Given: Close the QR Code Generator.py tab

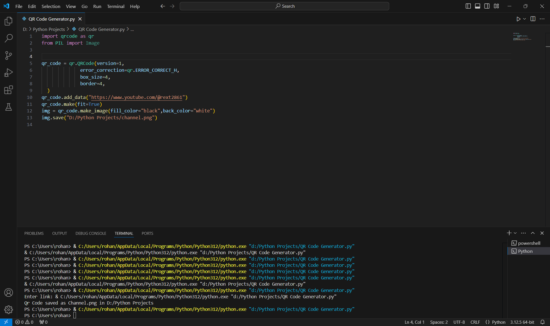Looking at the screenshot, I should tap(80, 19).
